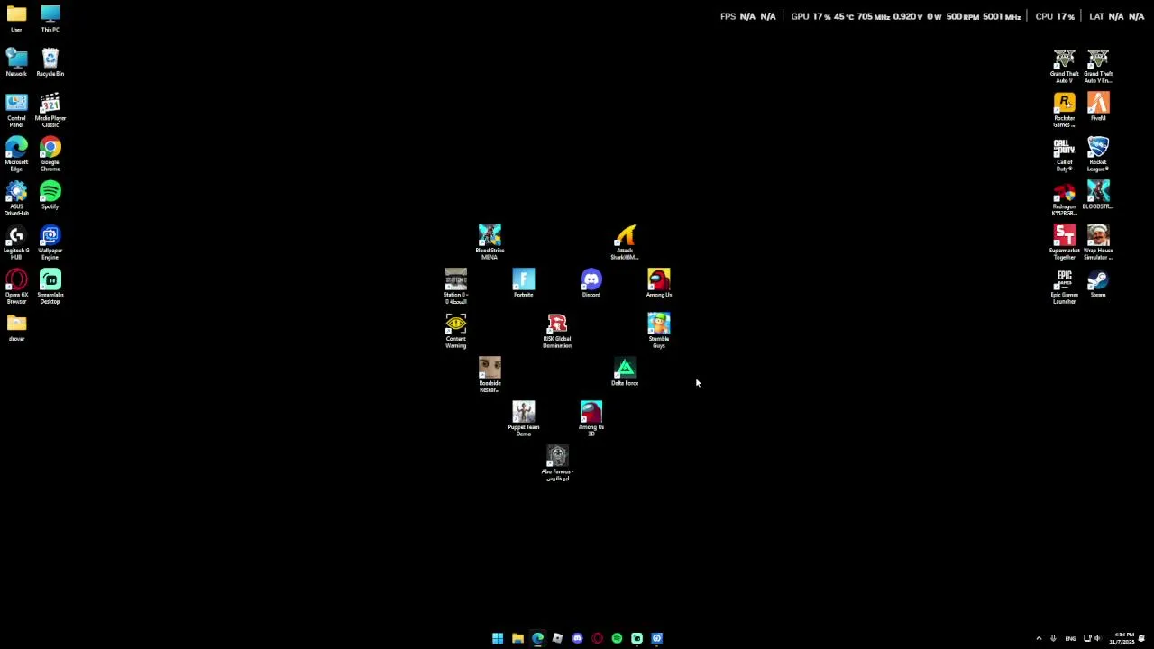Image resolution: width=1154 pixels, height=649 pixels.
Task: Select the Wrap House Simulator icon
Action: click(x=1098, y=242)
